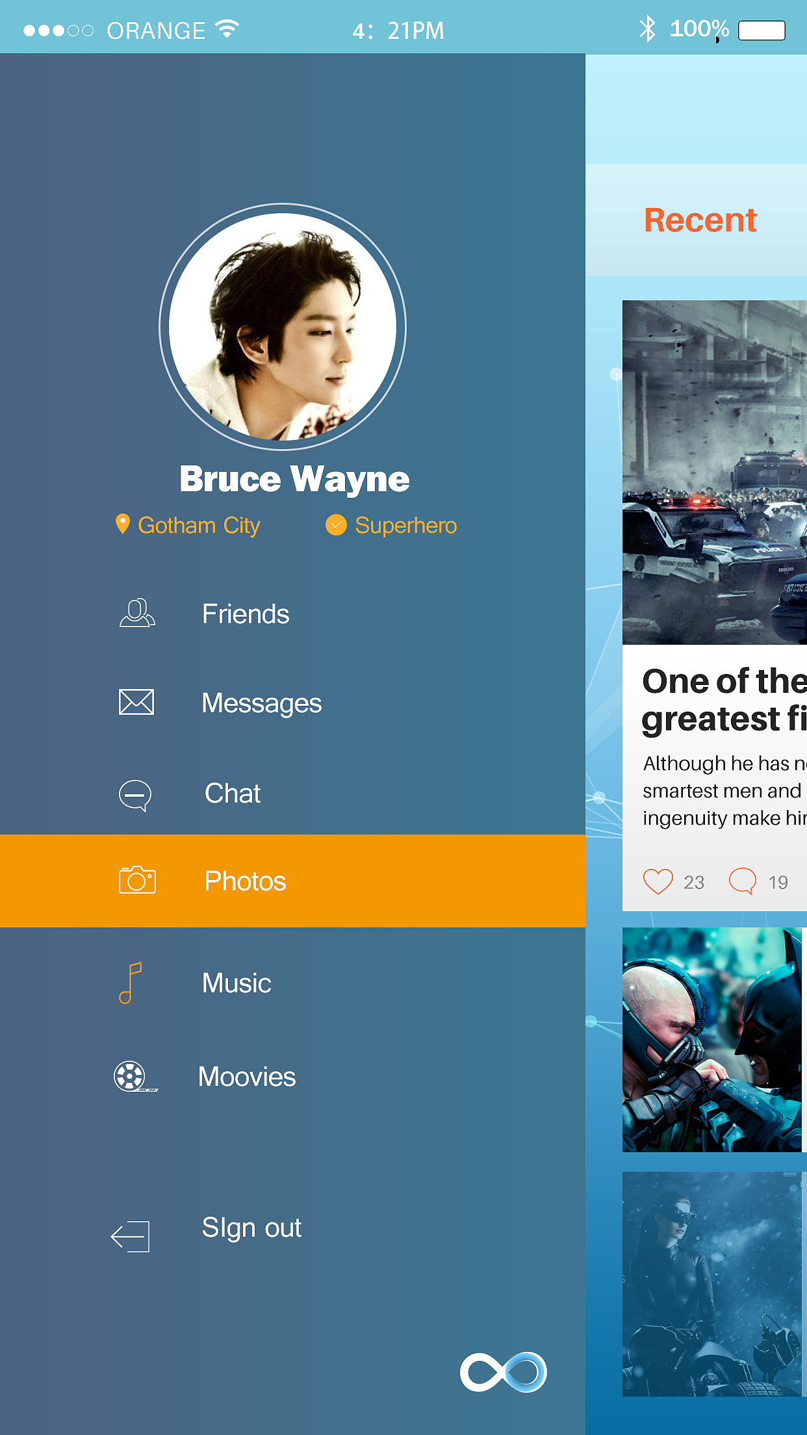Screen dimensions: 807x1435
Task: Open the Catwoman motorcycle photo
Action: click(712, 1284)
